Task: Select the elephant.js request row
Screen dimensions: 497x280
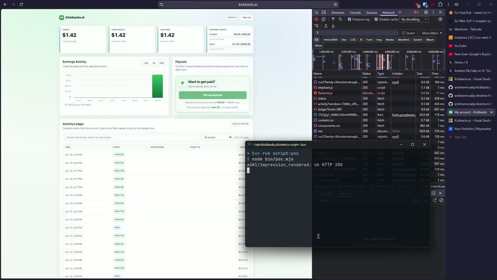Action: point(379,87)
